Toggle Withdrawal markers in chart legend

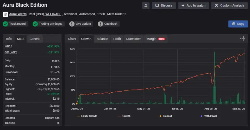(x=208, y=116)
